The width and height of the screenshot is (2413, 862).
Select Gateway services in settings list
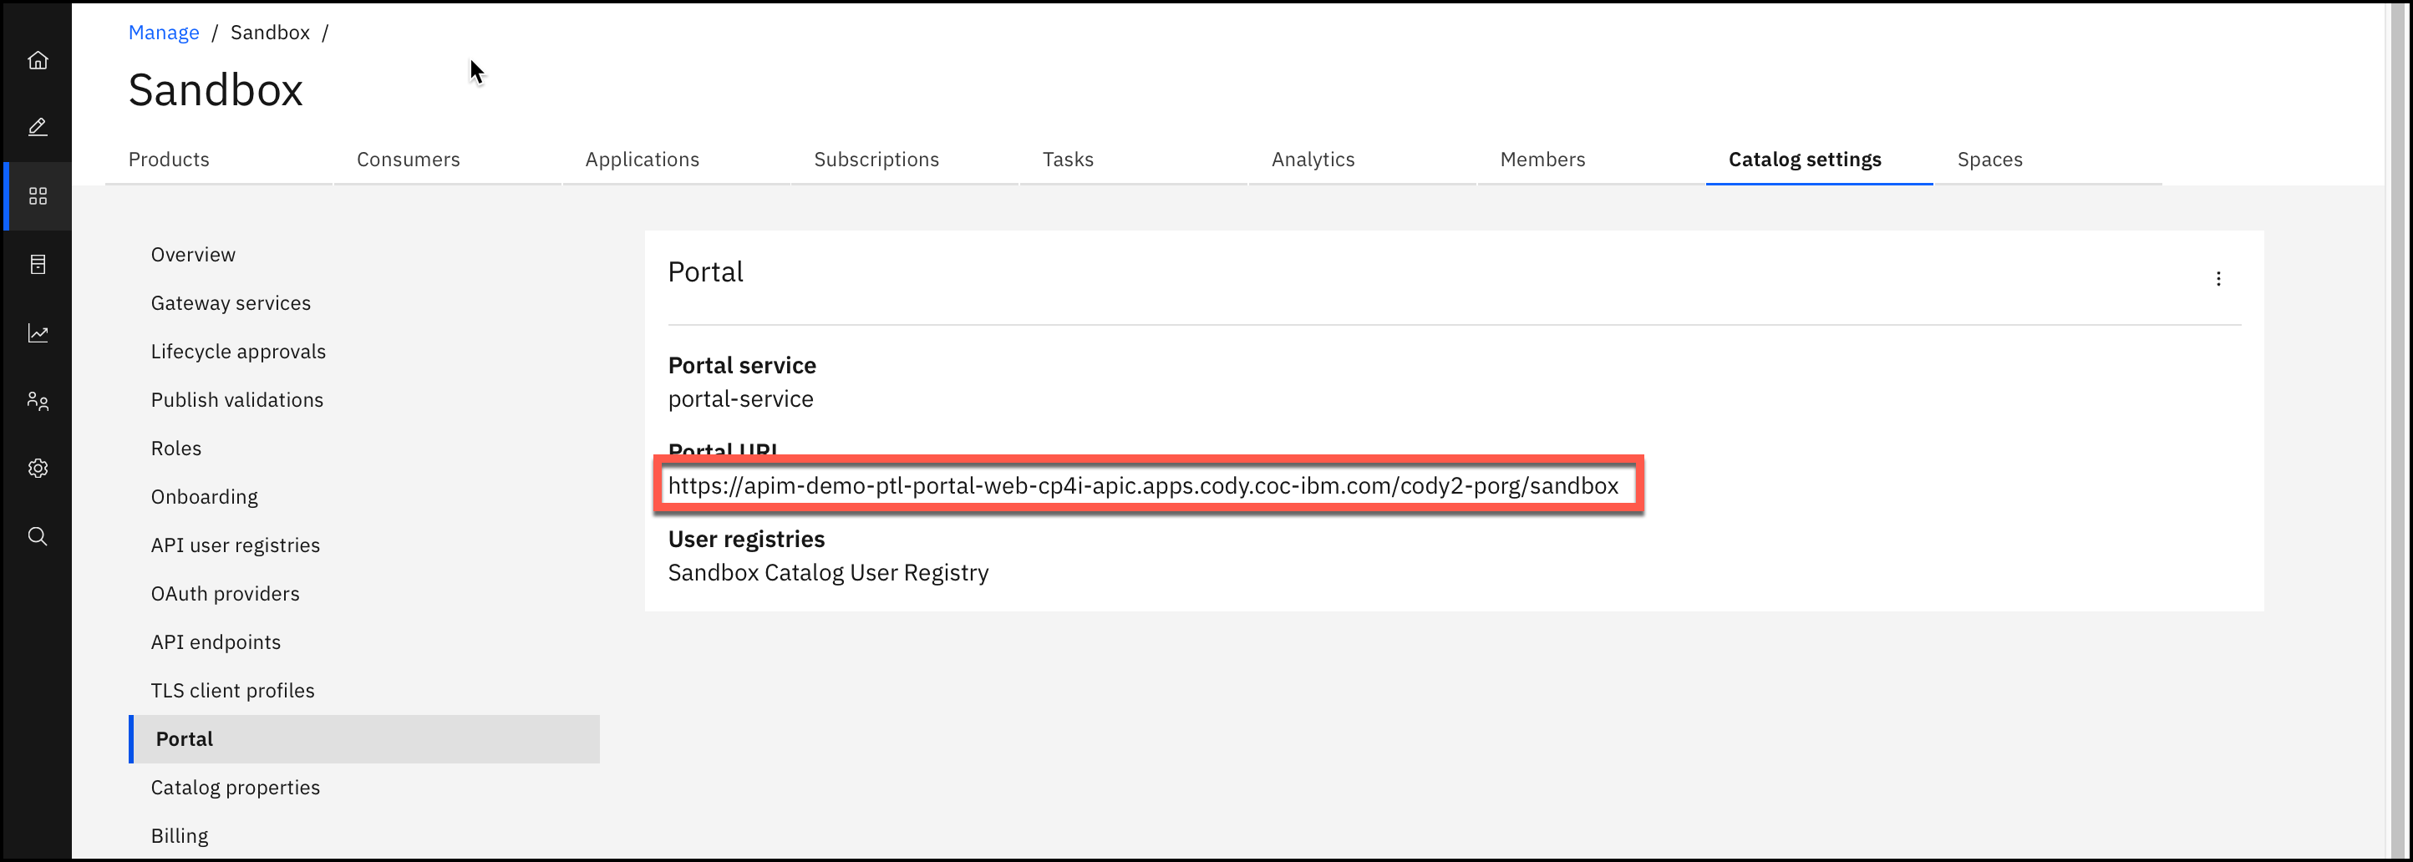[231, 303]
